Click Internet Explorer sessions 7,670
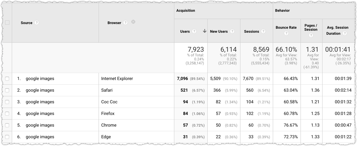This screenshot has width=357, height=146. click(248, 79)
